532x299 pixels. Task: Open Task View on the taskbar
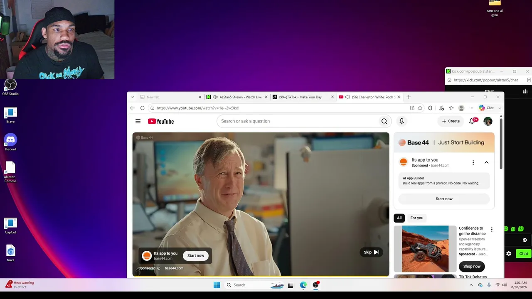(x=291, y=285)
